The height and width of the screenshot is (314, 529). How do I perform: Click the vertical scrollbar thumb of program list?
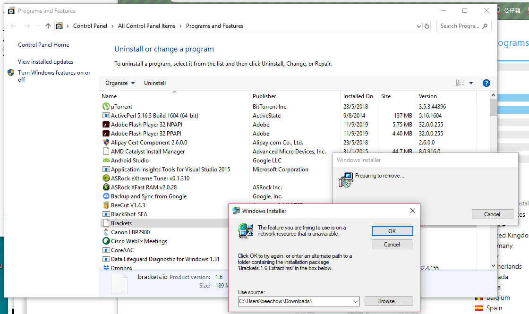[x=493, y=107]
